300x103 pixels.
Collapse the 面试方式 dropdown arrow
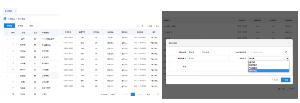(287, 58)
